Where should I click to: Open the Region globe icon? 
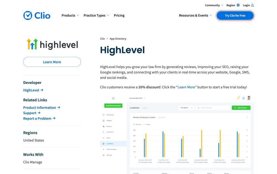(238, 5)
